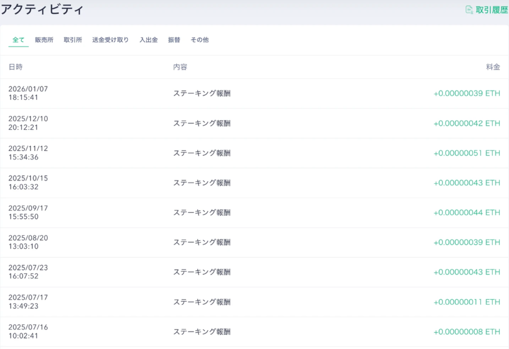Screen dimensions: 509x349
Task: Select the 2026/01/07 18:15:41 date cell
Action: (28, 93)
